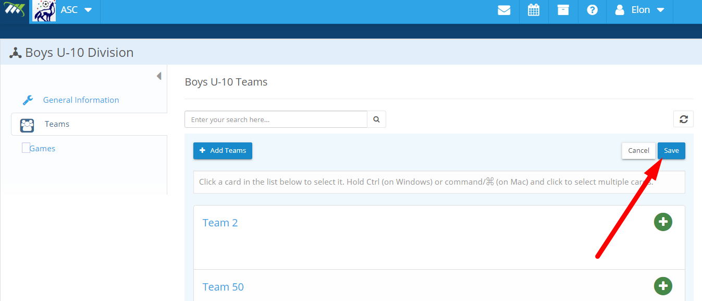Collapse the left sidebar arrow

tap(159, 76)
